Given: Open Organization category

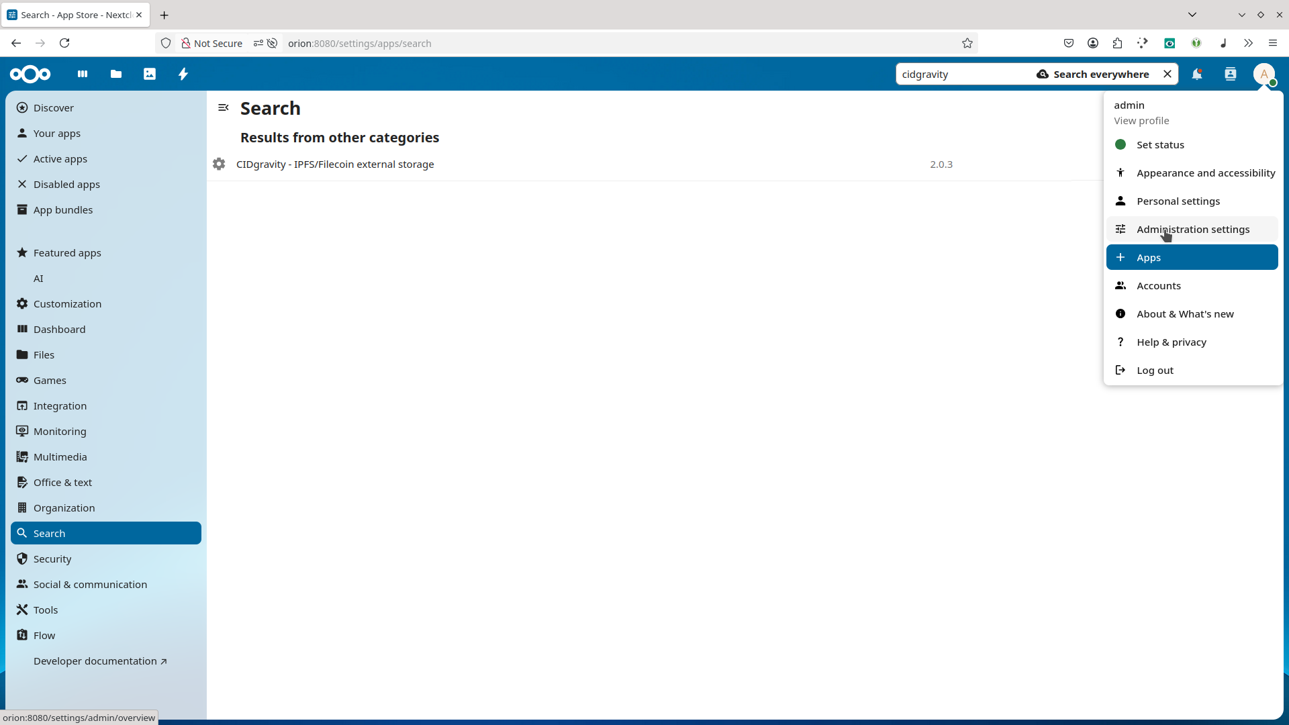Looking at the screenshot, I should 106,507.
